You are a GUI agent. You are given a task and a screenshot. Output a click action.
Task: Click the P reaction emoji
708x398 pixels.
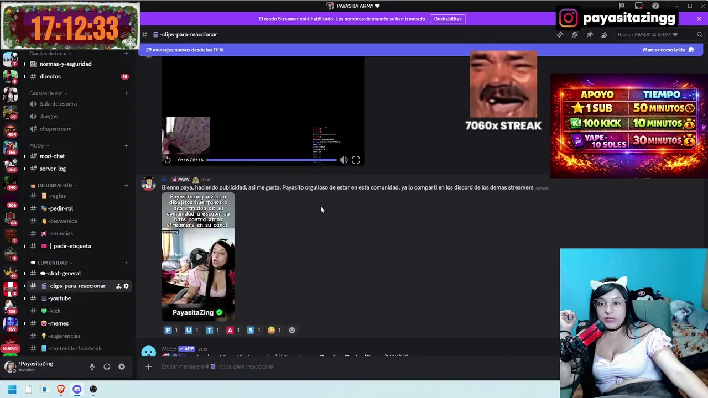171,330
